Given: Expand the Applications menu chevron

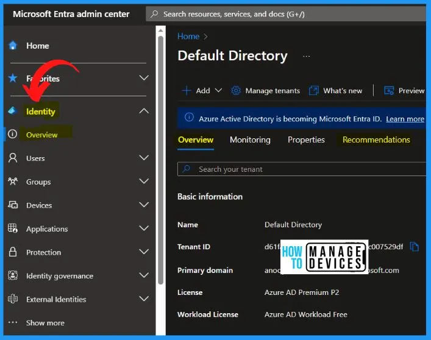Looking at the screenshot, I should click(x=144, y=228).
